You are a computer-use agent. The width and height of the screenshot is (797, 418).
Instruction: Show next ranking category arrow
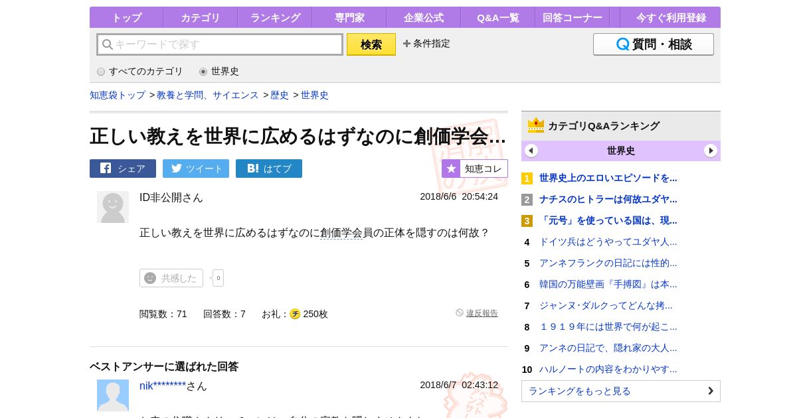click(x=711, y=151)
